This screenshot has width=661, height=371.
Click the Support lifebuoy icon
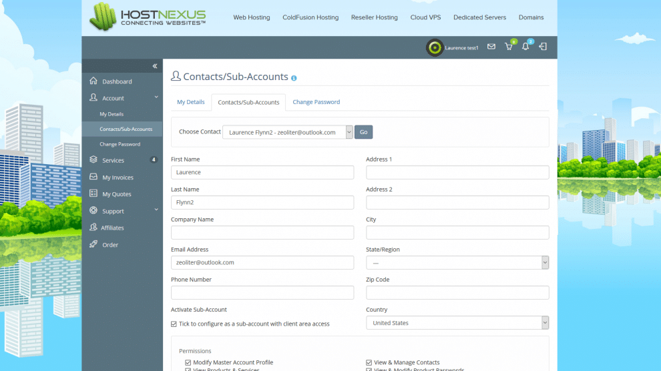point(93,211)
